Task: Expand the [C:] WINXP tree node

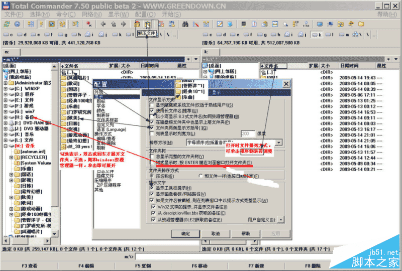Action: (x=6, y=89)
